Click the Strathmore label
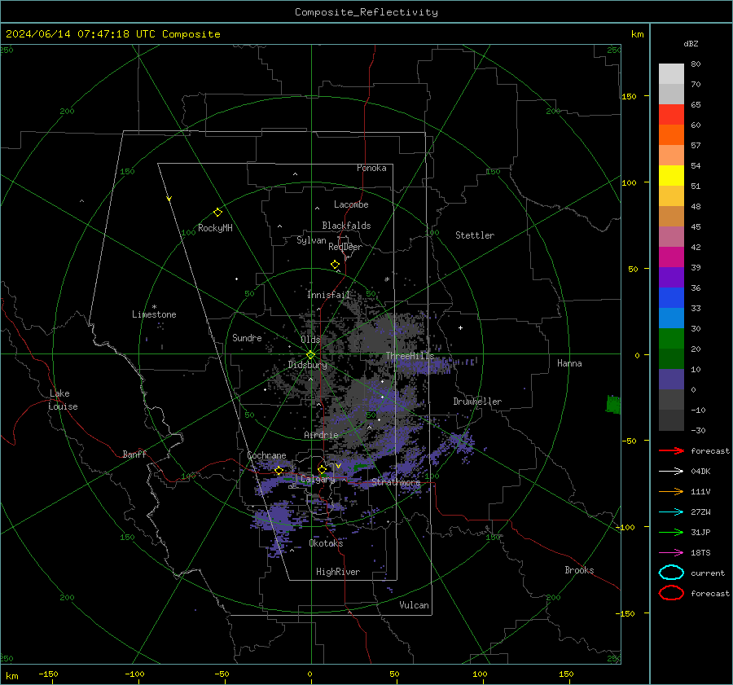The image size is (733, 685). pyautogui.click(x=396, y=482)
